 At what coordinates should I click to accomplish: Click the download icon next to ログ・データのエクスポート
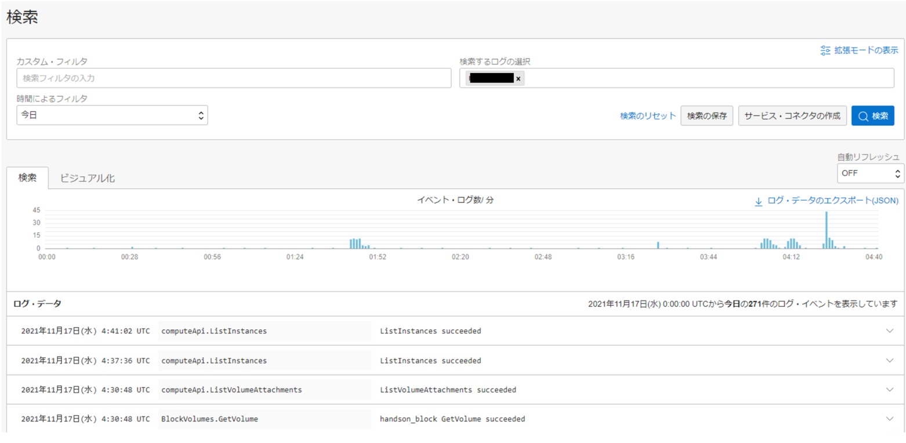[x=758, y=202]
